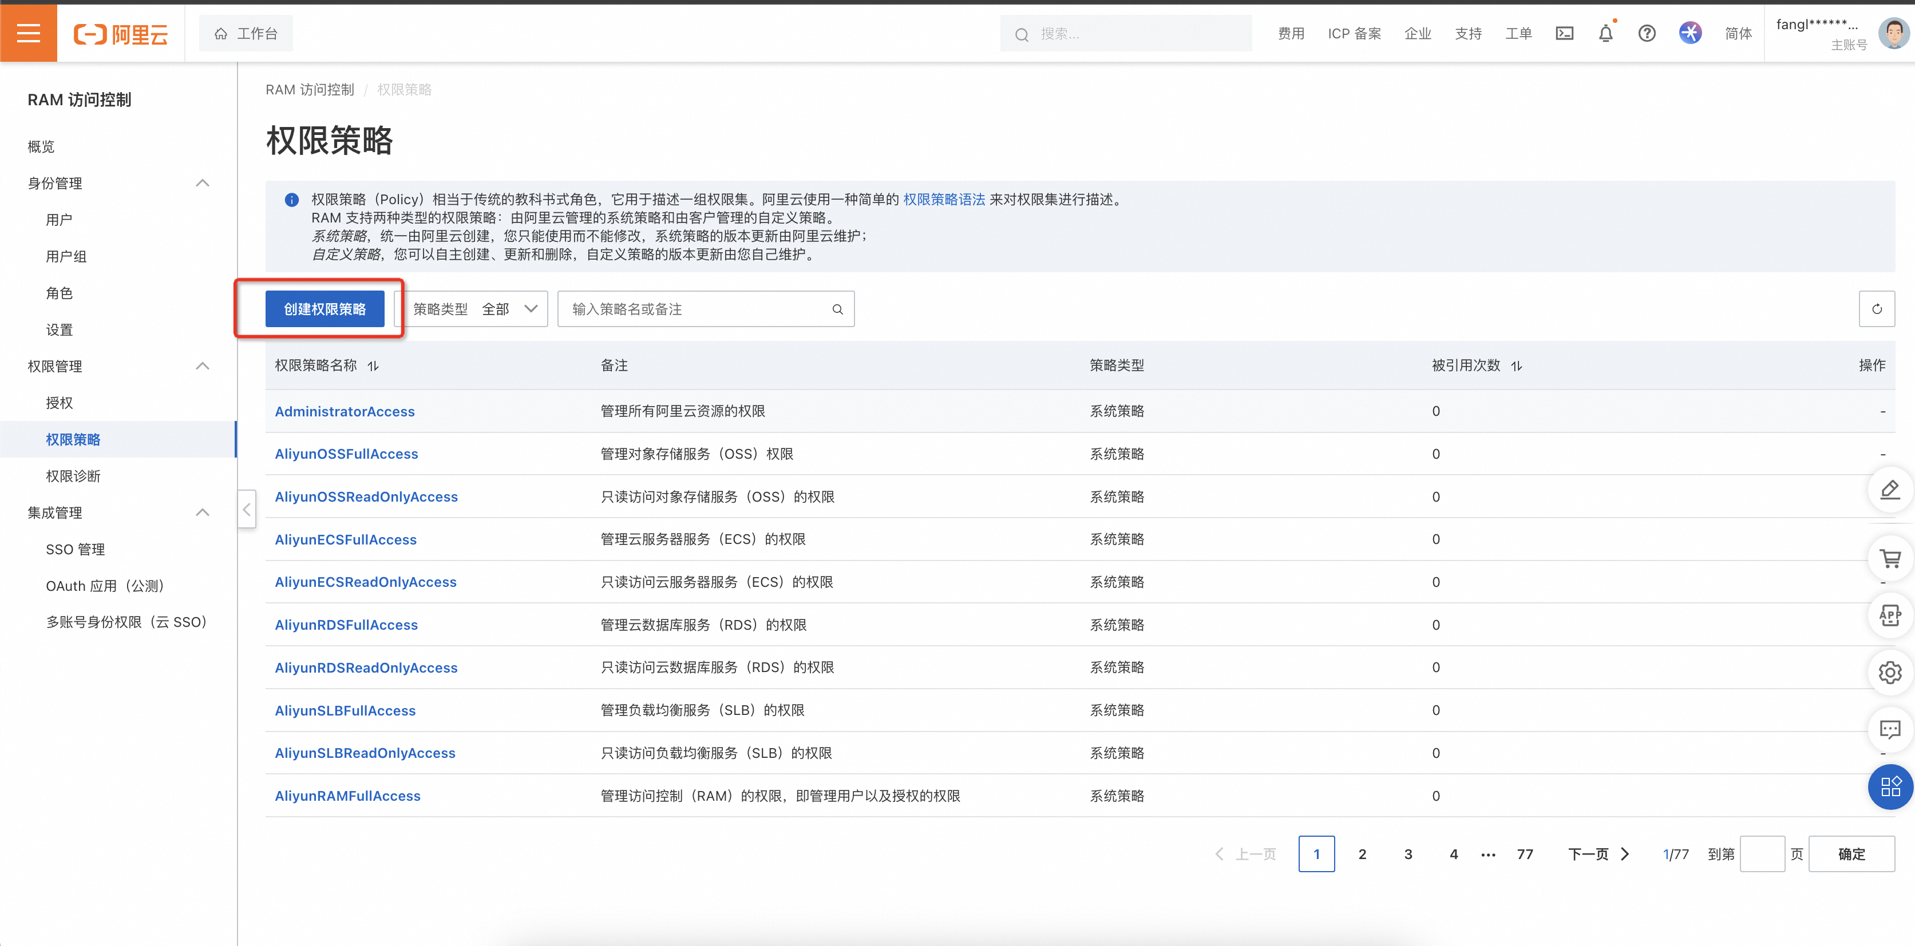Open AliyunSLBReadOnlyAccess policy
Screen dimensions: 1915x946
point(365,753)
